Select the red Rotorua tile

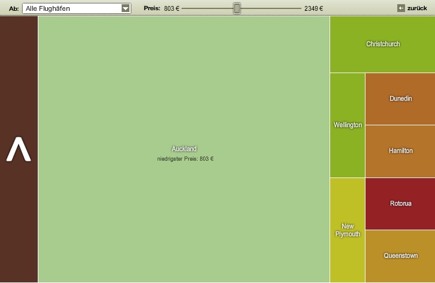(400, 203)
